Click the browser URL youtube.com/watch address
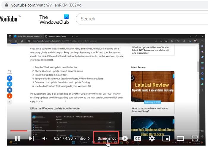Viewport: 208px width, 150px height. [46, 5]
